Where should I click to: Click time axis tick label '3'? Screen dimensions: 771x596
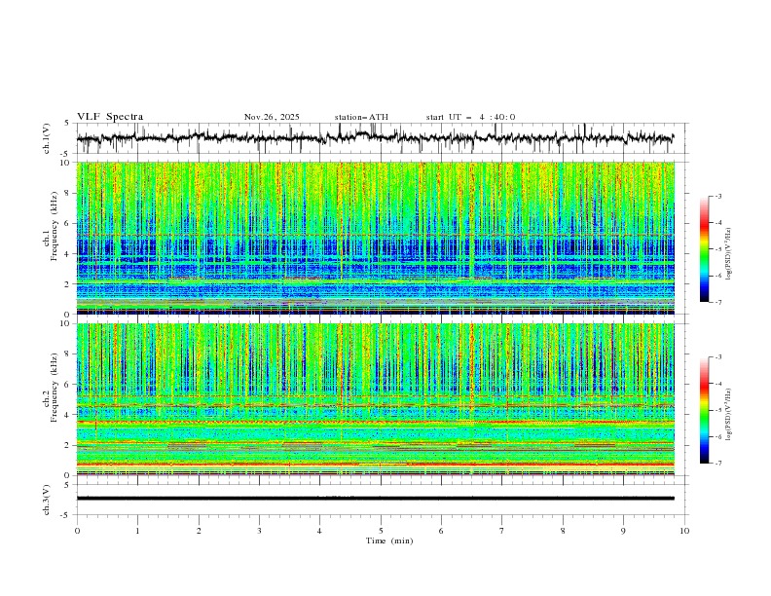[259, 531]
